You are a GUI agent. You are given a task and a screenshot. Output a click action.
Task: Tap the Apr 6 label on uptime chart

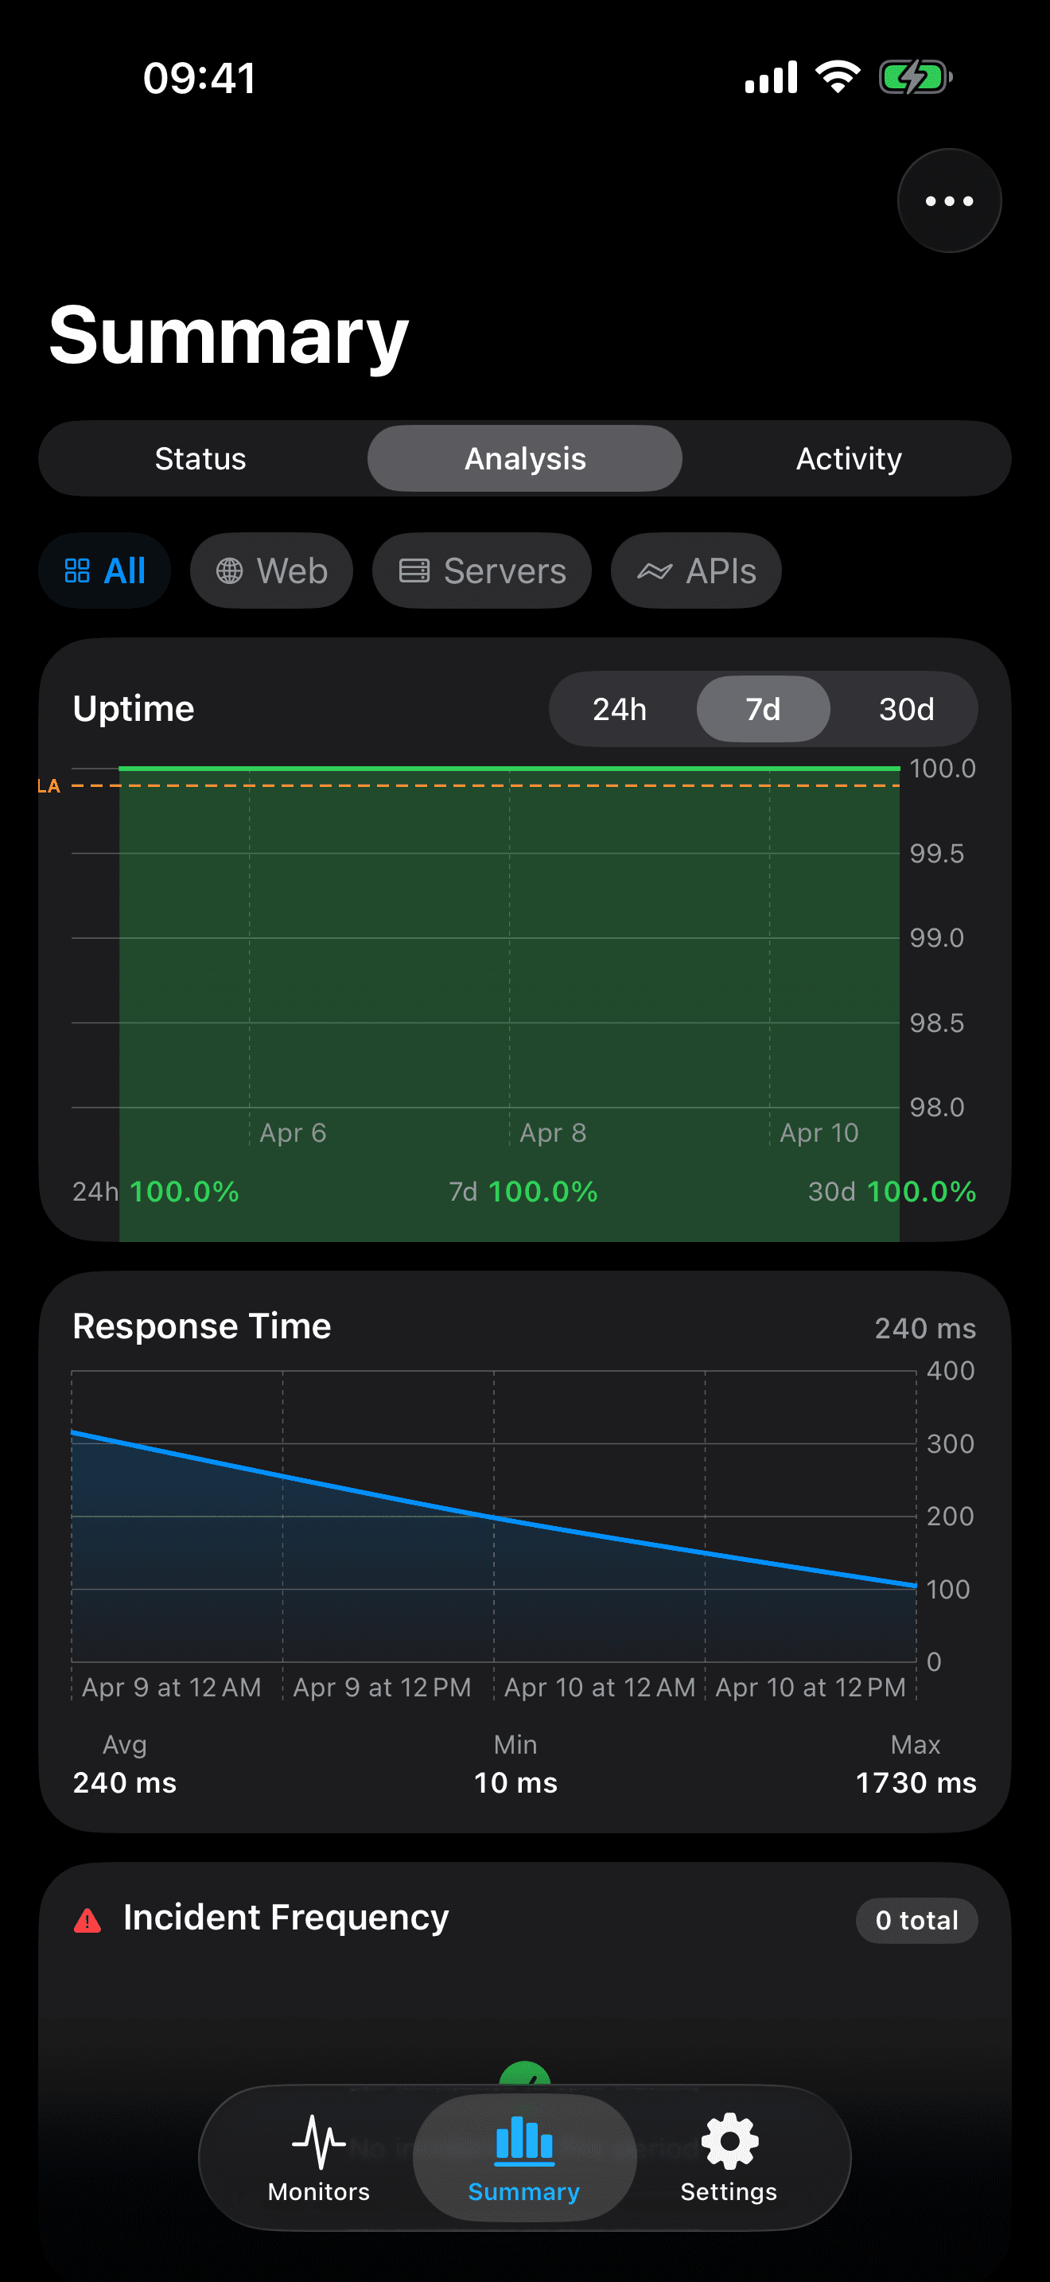[x=293, y=1132]
